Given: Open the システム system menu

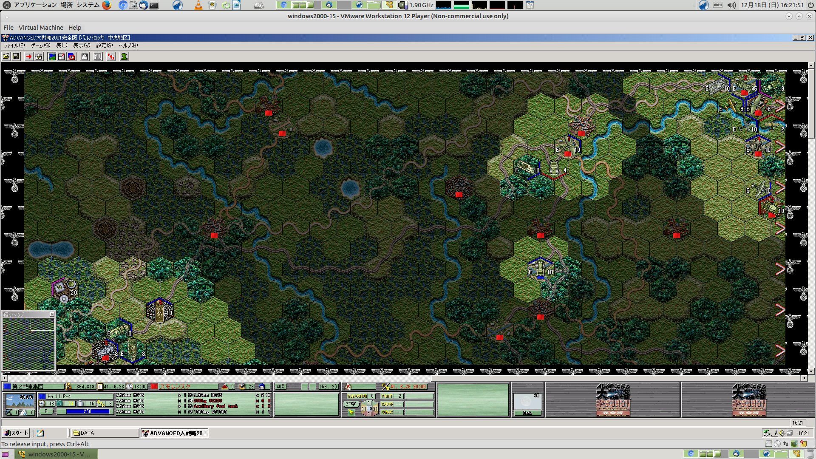Looking at the screenshot, I should pyautogui.click(x=88, y=5).
